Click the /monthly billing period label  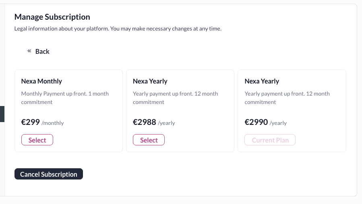click(53, 123)
